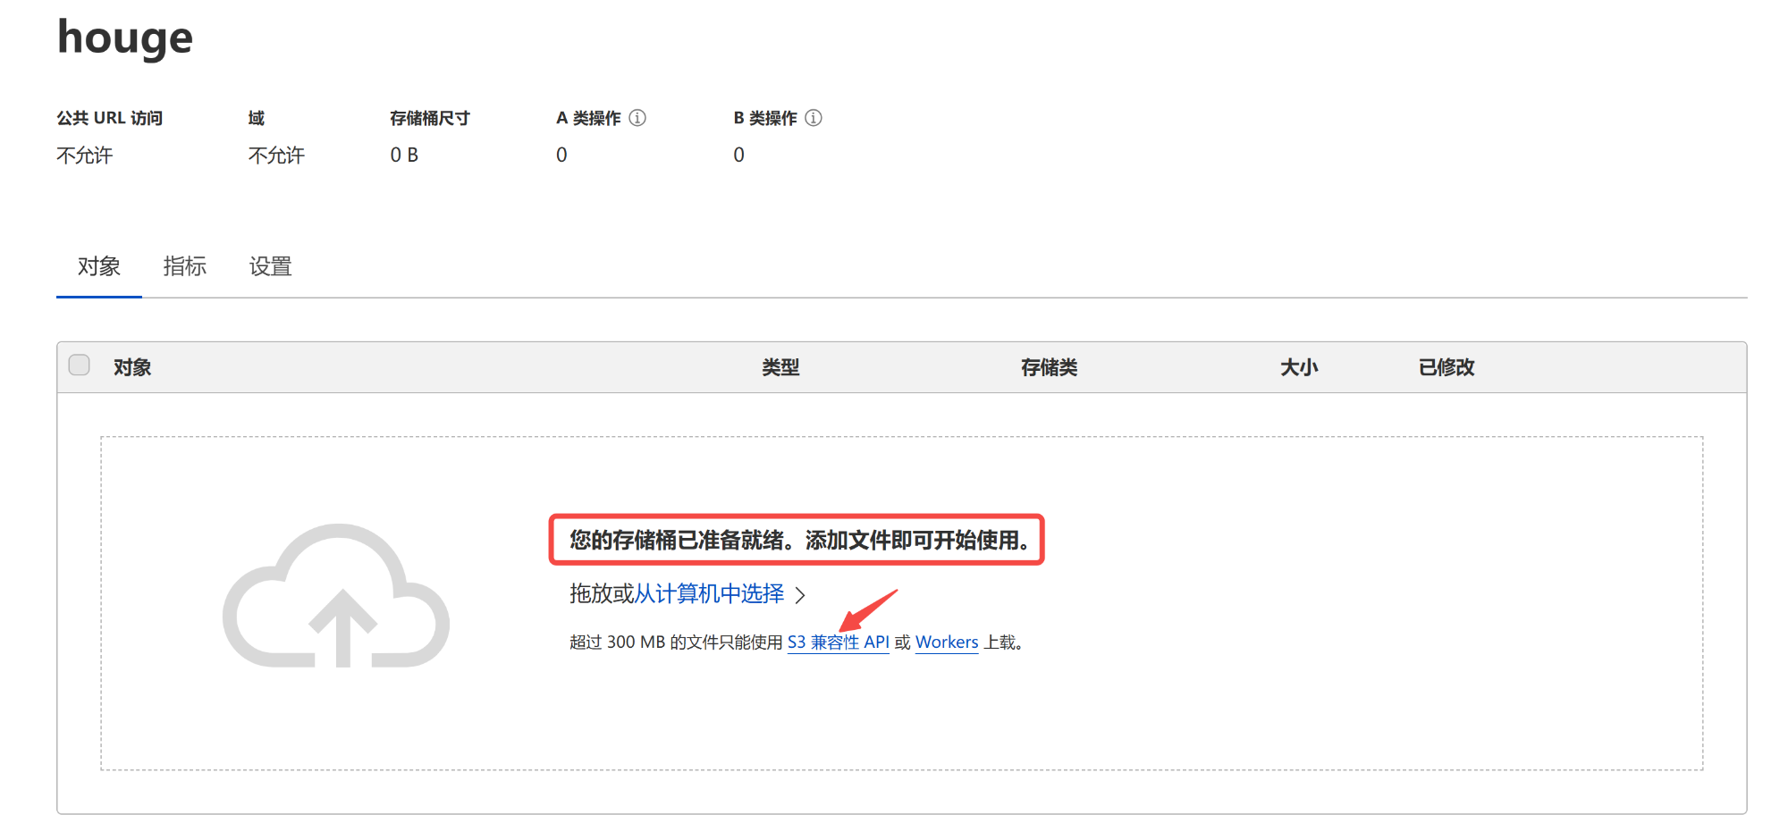Click the 已修改 column header
Screen dimensions: 1788x823
[x=1446, y=367]
